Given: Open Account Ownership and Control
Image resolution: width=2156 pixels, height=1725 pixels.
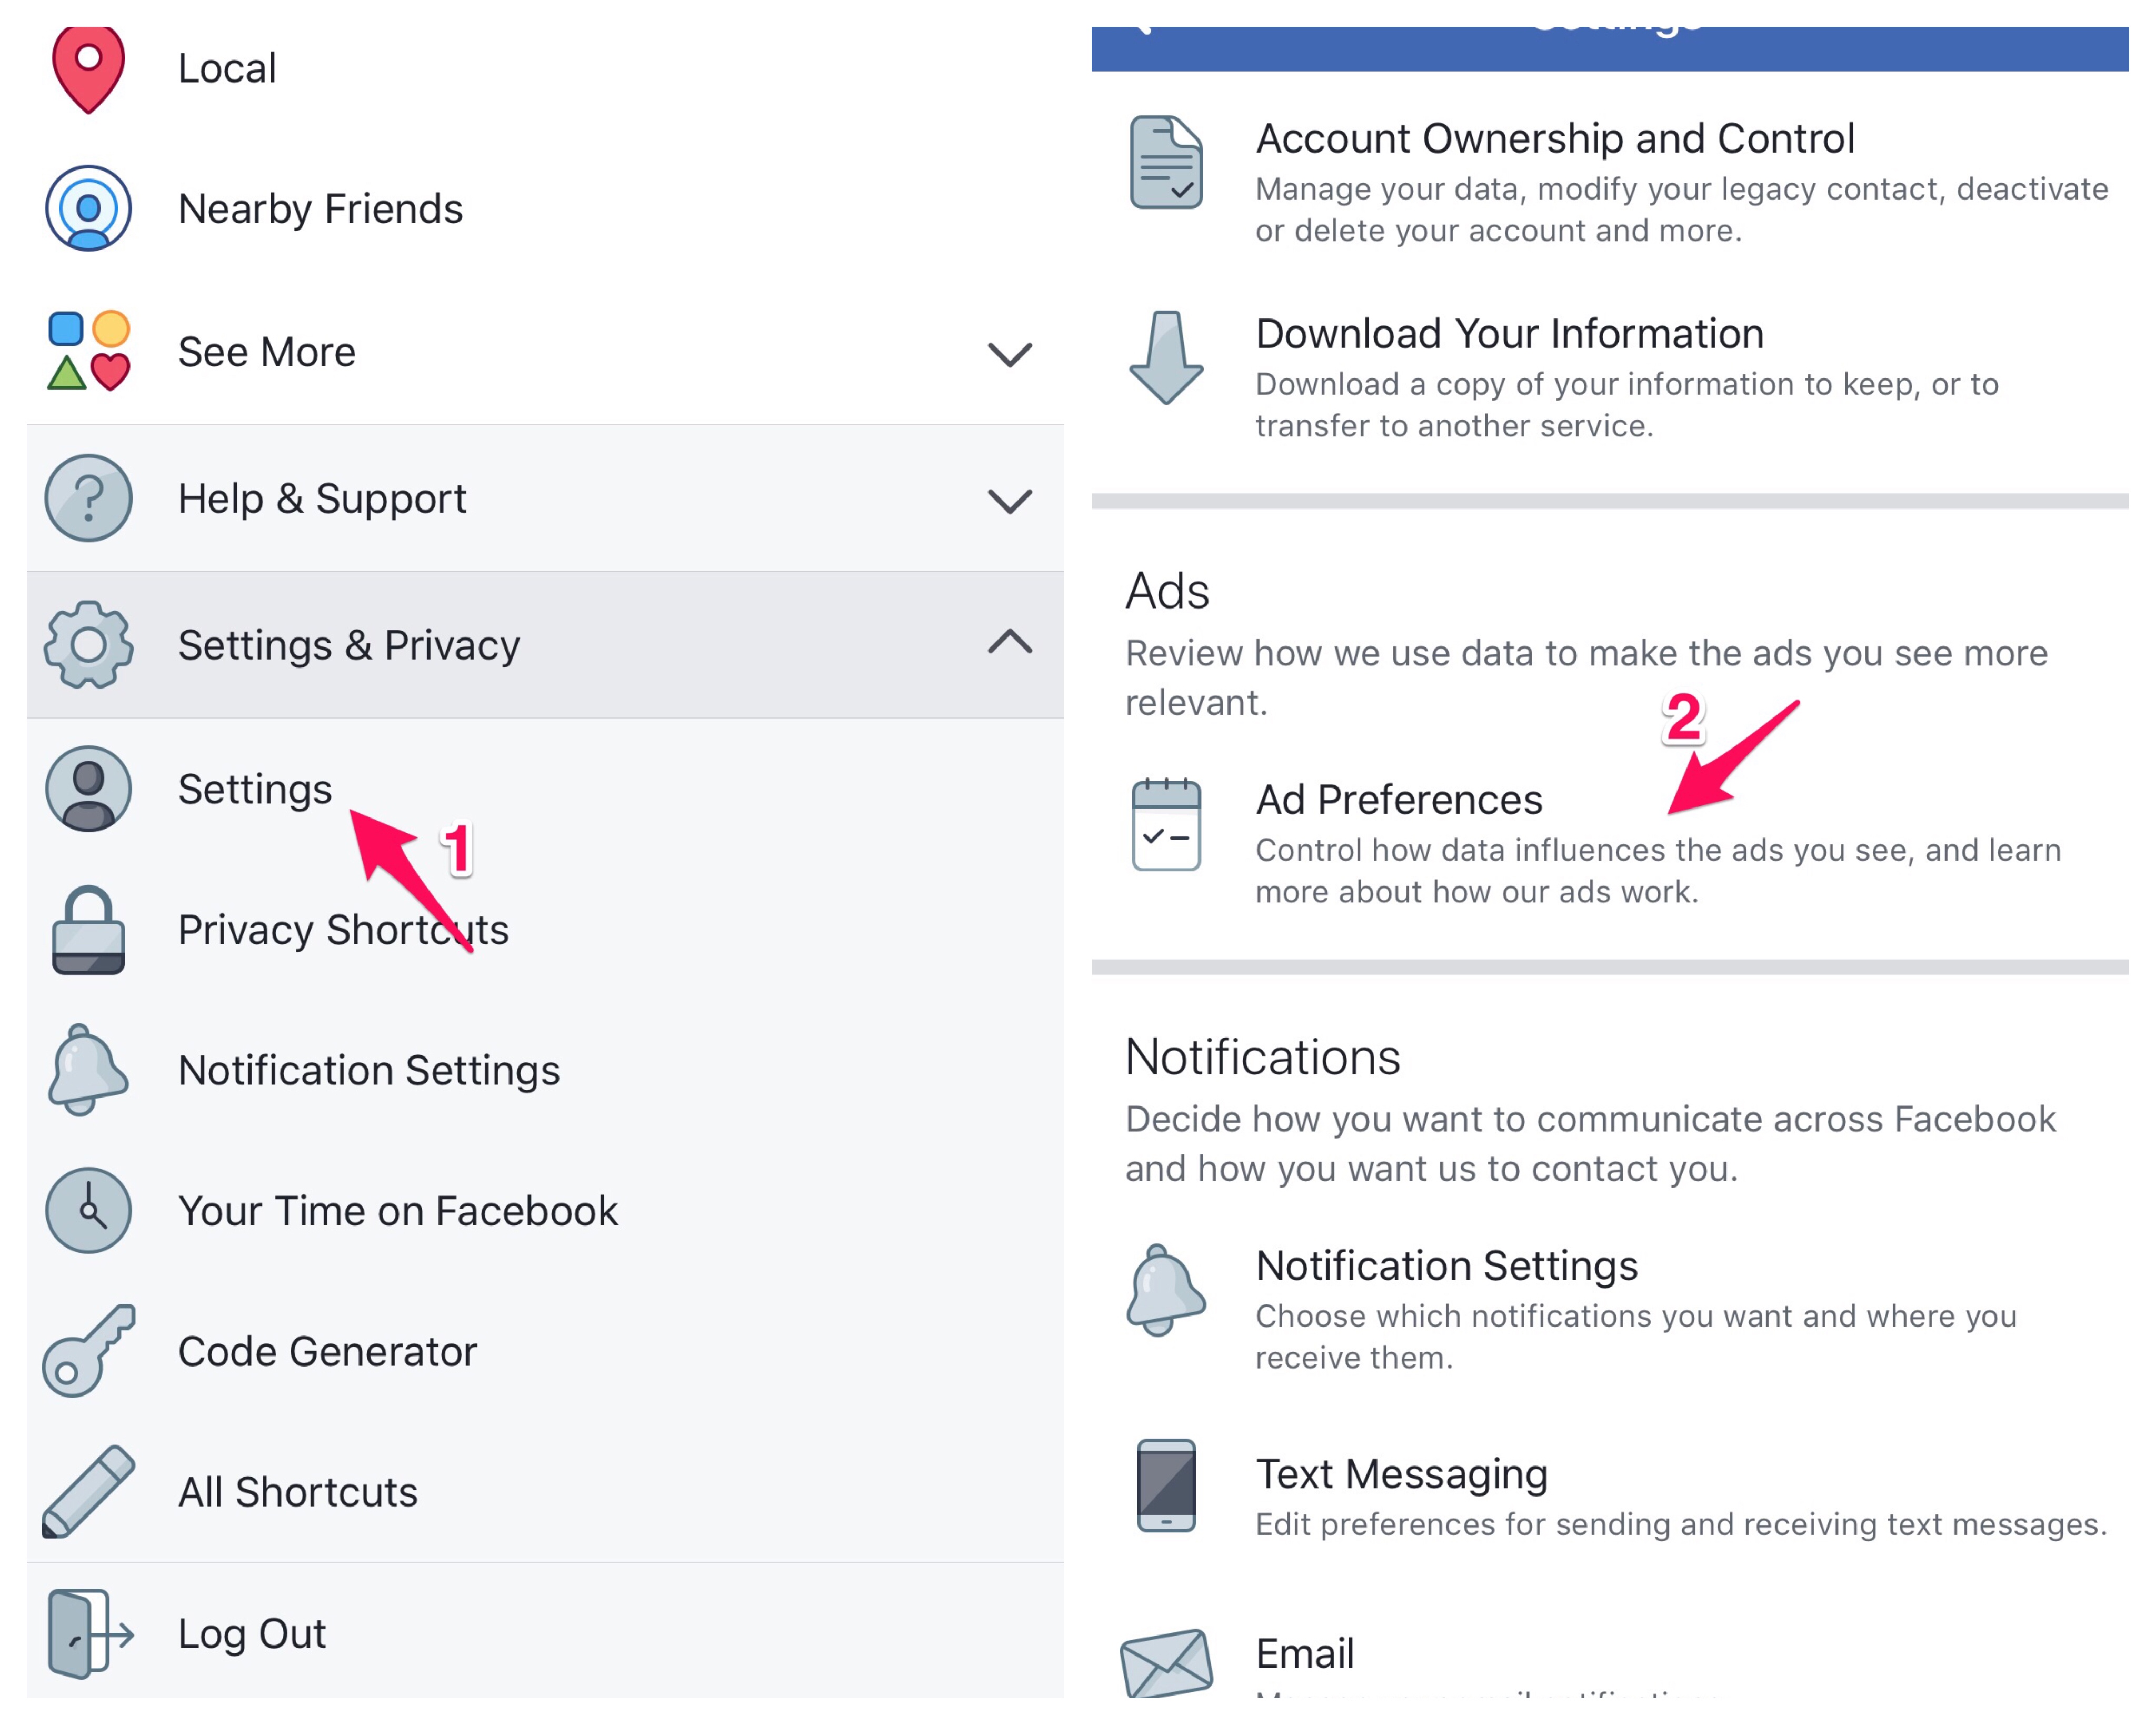Looking at the screenshot, I should pyautogui.click(x=1554, y=139).
